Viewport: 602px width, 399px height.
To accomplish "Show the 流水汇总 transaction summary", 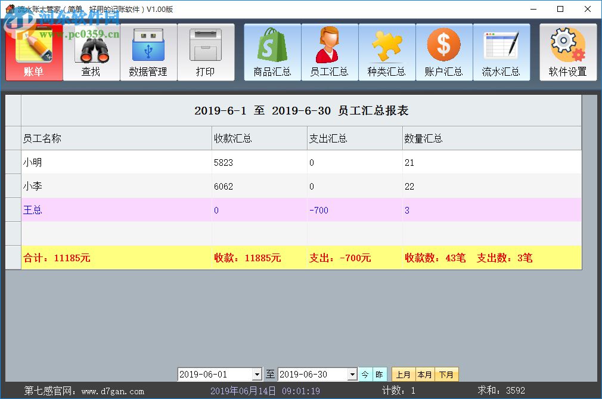I will pyautogui.click(x=501, y=52).
